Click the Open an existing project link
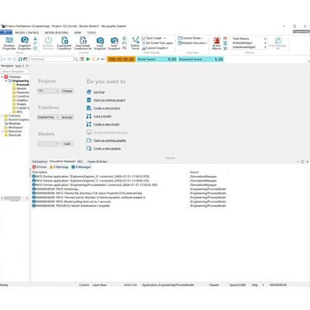The width and height of the screenshot is (310, 310). (x=109, y=100)
